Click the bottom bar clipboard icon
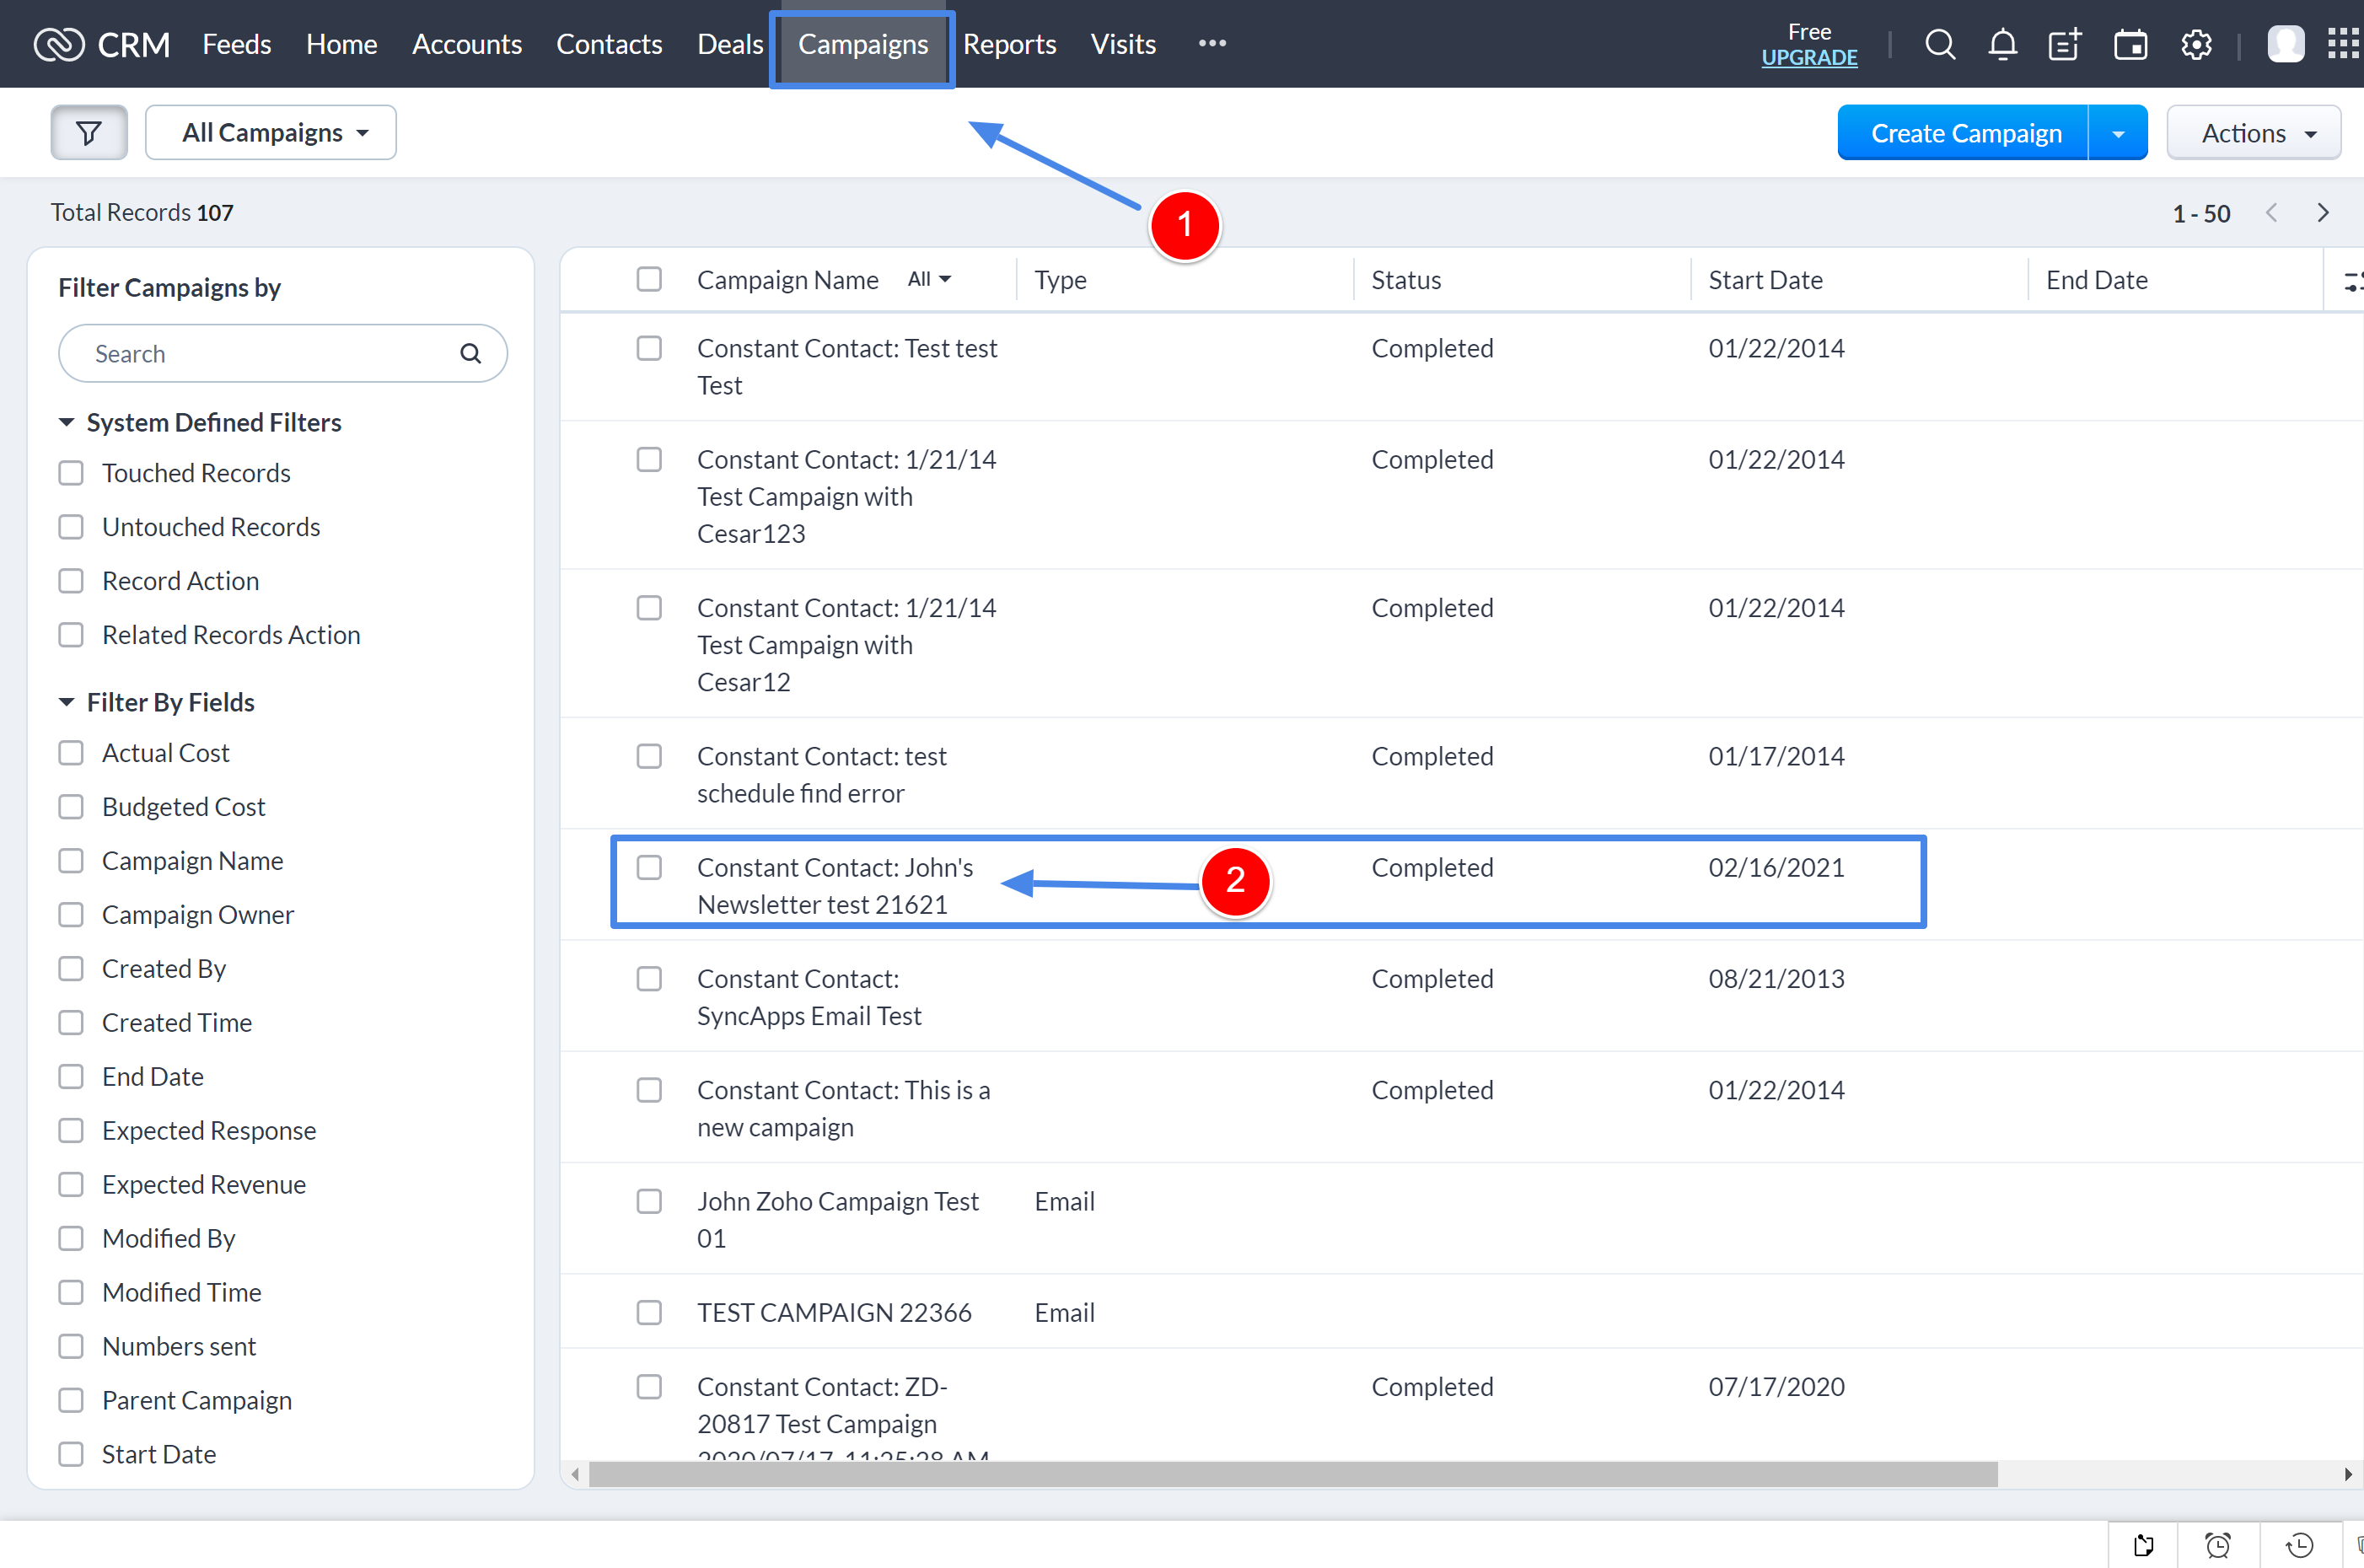2364x1568 pixels. coord(2144,1545)
